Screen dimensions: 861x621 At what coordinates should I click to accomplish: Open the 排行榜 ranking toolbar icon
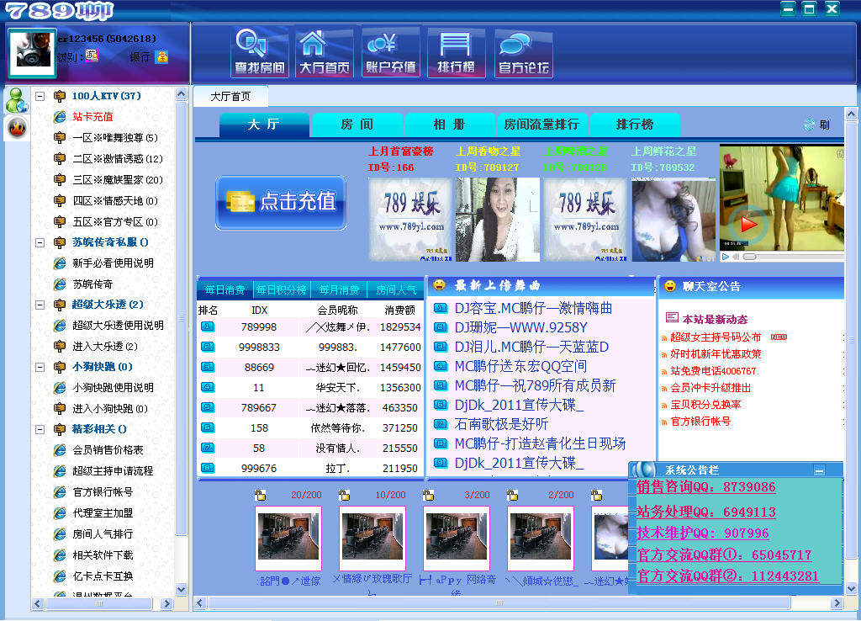point(456,53)
